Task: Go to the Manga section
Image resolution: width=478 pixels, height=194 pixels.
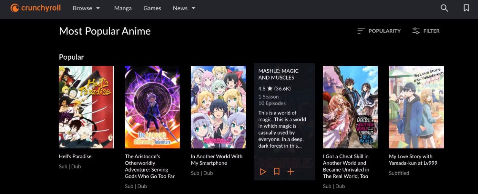Action: coord(123,8)
